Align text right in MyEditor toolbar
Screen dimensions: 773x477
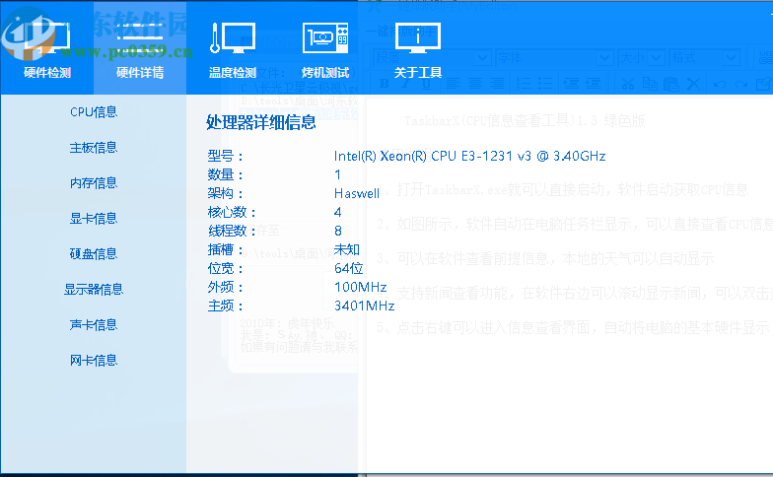pos(497,84)
